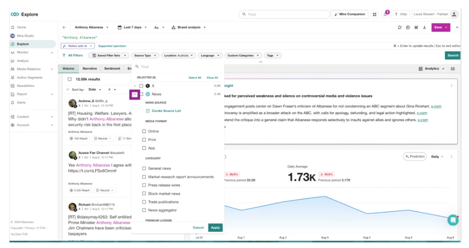This screenshot has width=469, height=248.
Task: Click the back arrow beside Anthony Albanese
Action: (x=64, y=27)
